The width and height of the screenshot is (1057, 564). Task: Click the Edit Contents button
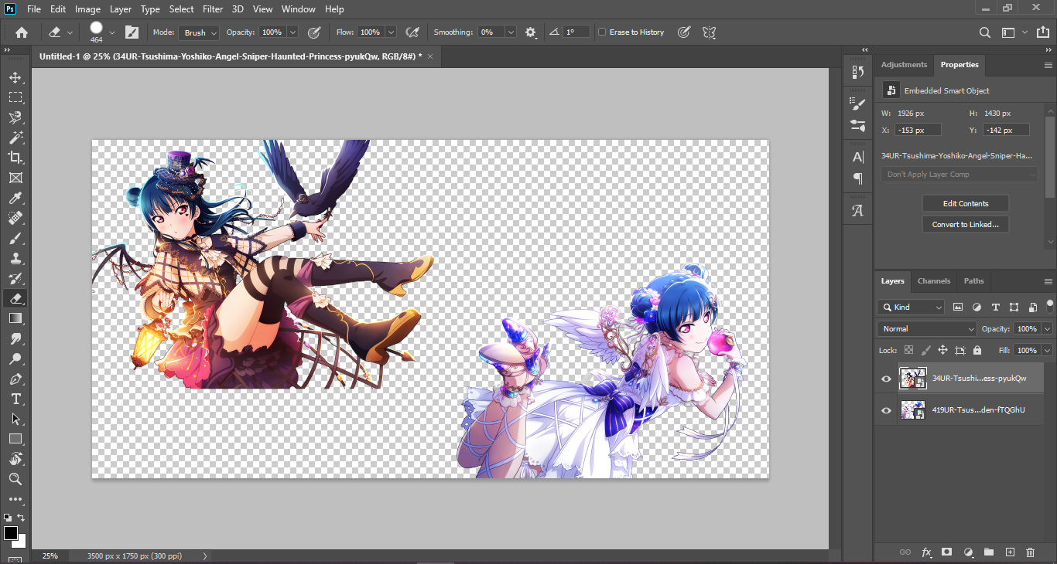click(x=966, y=204)
